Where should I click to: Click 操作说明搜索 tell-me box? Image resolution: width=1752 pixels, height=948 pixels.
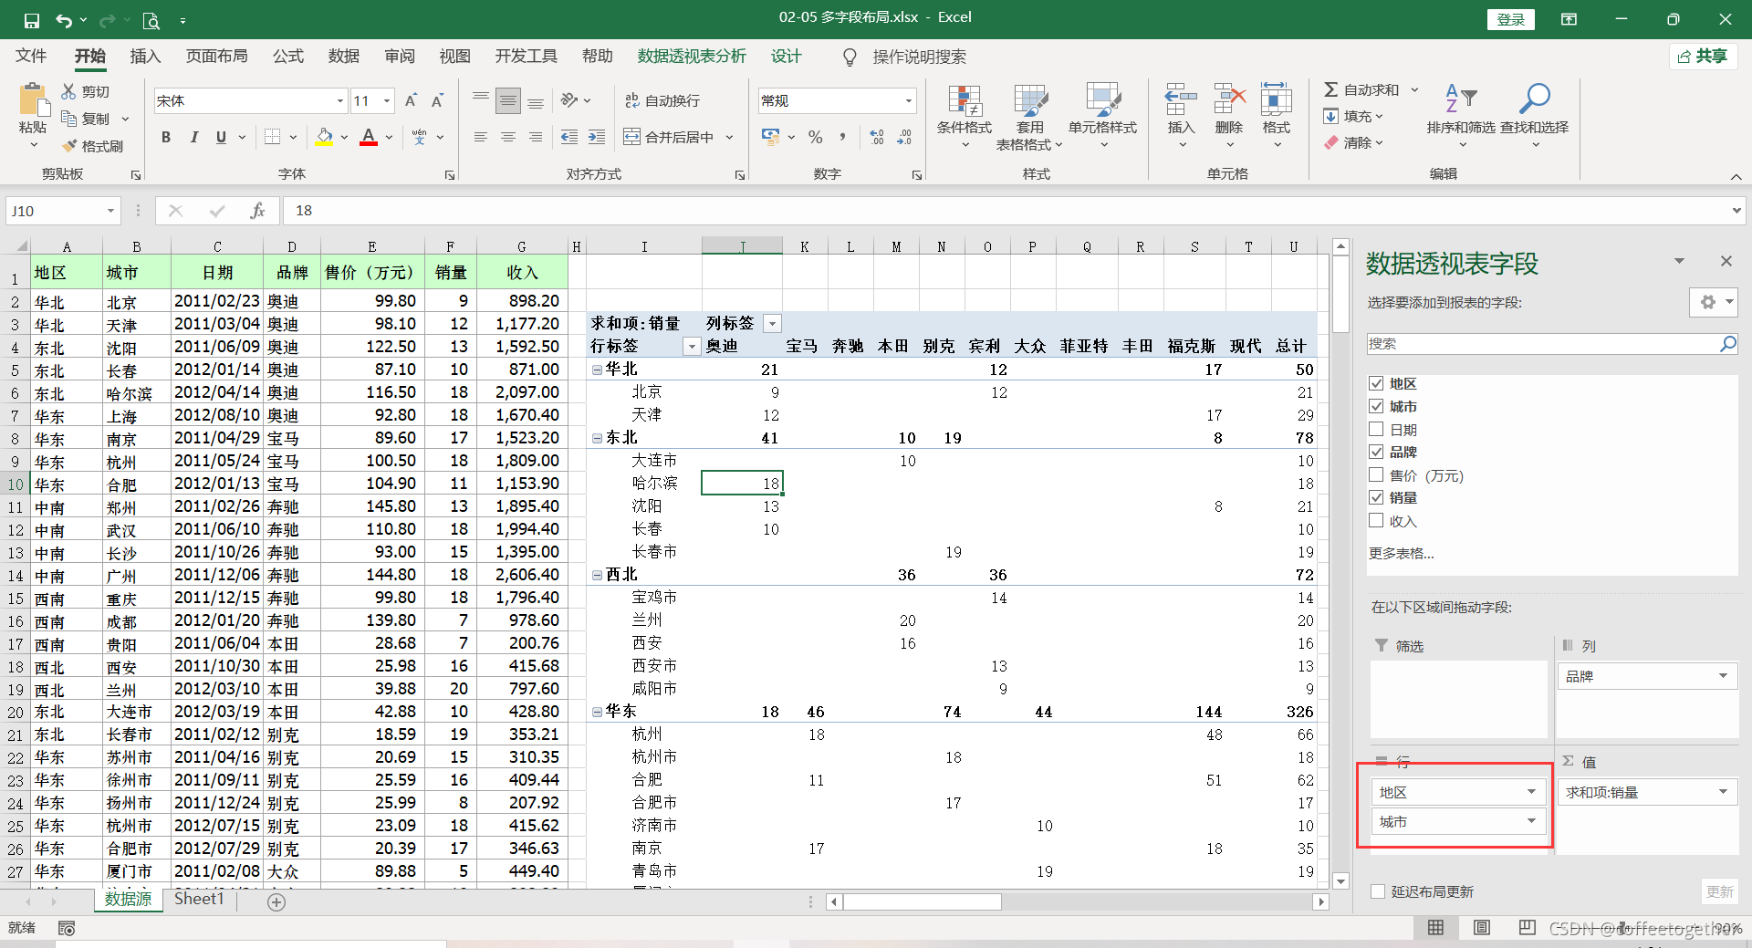point(919,57)
